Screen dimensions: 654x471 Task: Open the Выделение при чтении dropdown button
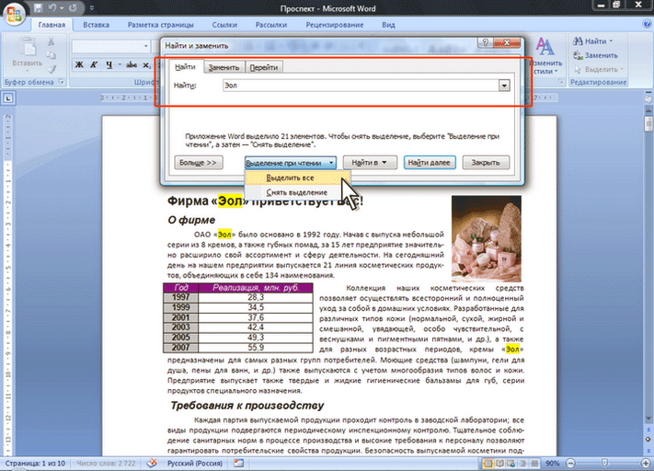click(x=291, y=163)
